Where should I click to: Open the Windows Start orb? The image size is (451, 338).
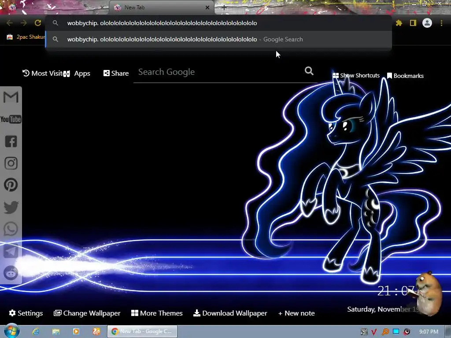pos(11,331)
